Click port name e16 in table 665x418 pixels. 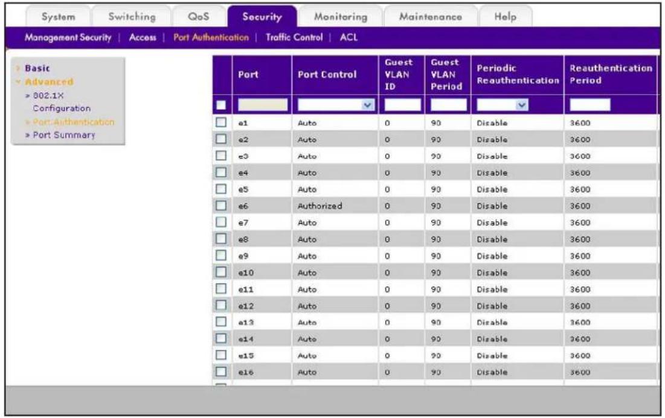[246, 372]
